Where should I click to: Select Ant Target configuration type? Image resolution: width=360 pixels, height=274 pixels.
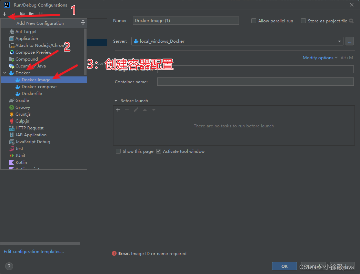pyautogui.click(x=44, y=32)
